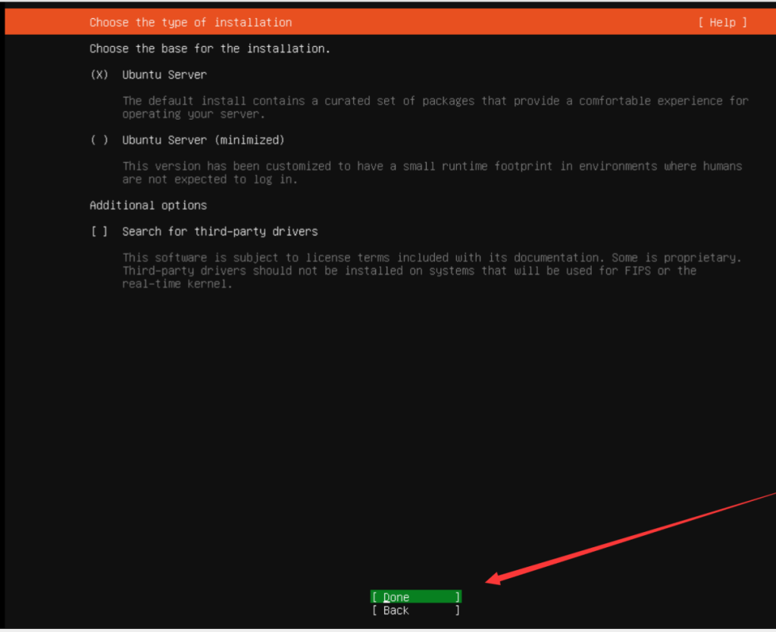Click the 'small runtime footprint' description text

coord(432,173)
